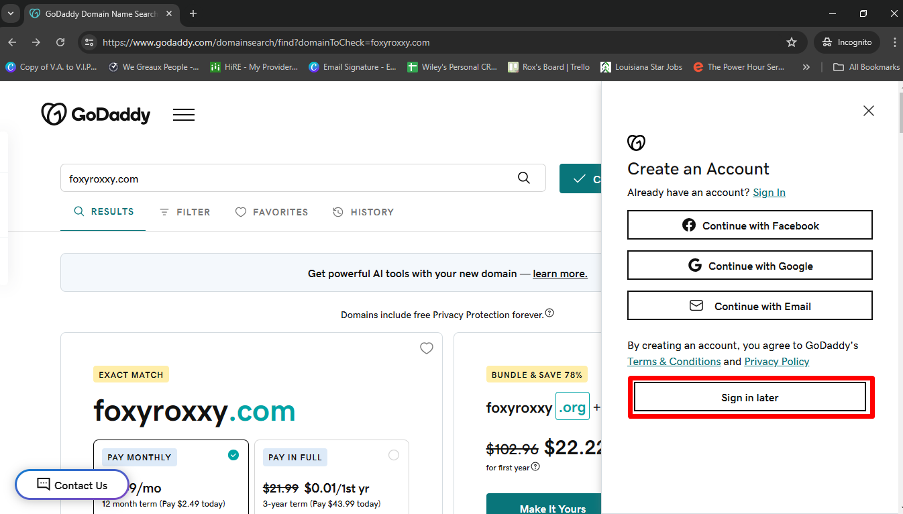This screenshot has height=514, width=903.
Task: Click the search magnifier in domain field
Action: tap(524, 178)
